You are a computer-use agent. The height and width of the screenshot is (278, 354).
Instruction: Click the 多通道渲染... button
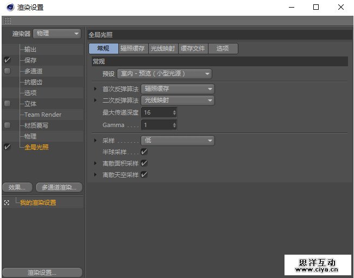coord(59,187)
